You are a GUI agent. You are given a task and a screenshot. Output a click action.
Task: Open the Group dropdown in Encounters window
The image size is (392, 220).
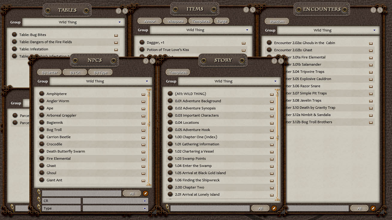point(374,30)
